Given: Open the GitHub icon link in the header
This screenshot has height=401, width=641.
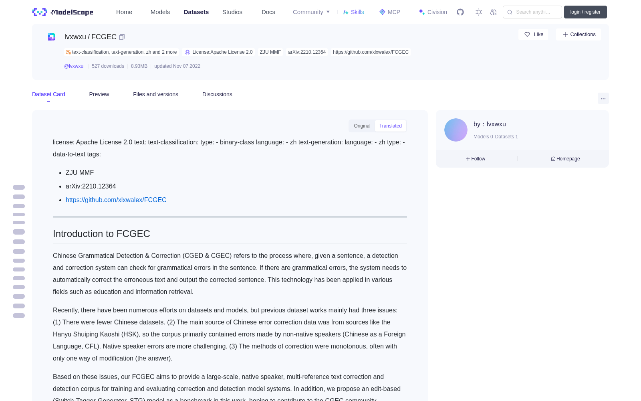Looking at the screenshot, I should [x=460, y=12].
